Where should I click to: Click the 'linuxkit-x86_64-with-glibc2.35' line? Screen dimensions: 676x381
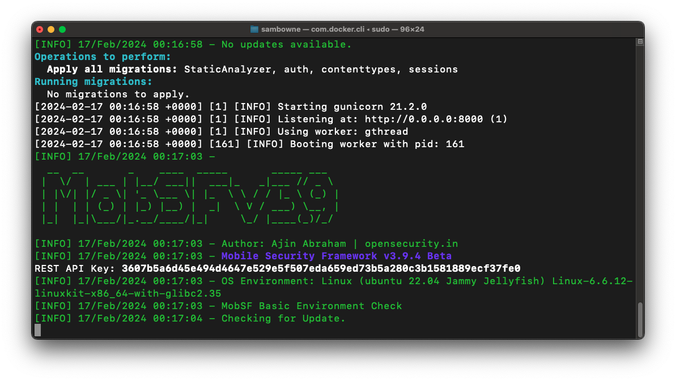pyautogui.click(x=127, y=294)
